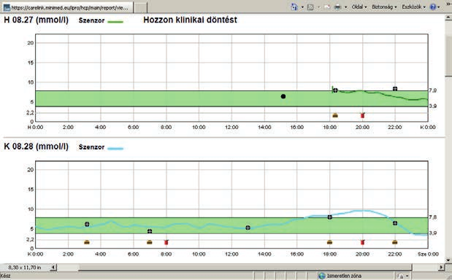The height and width of the screenshot is (280, 452).
Task: Click the horizontal scrollbar right arrow
Action: (x=441, y=268)
